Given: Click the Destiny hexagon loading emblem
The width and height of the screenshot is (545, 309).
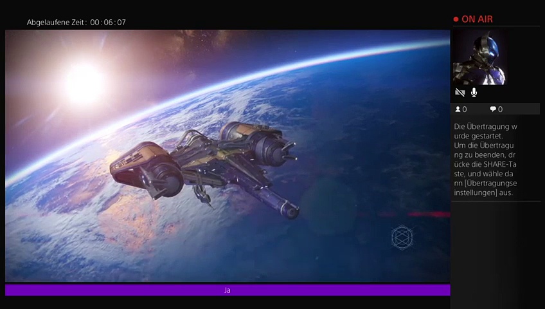Looking at the screenshot, I should click(402, 238).
